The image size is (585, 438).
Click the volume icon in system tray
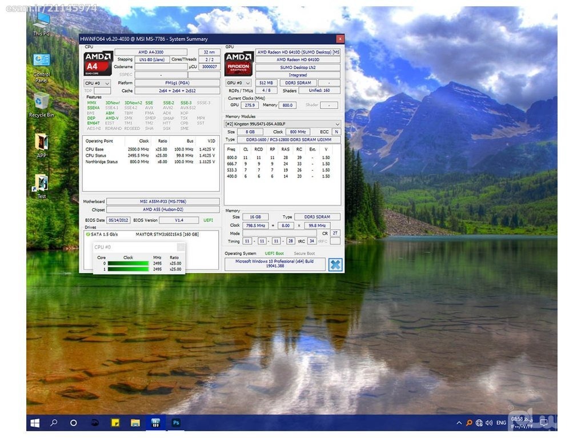(488, 423)
